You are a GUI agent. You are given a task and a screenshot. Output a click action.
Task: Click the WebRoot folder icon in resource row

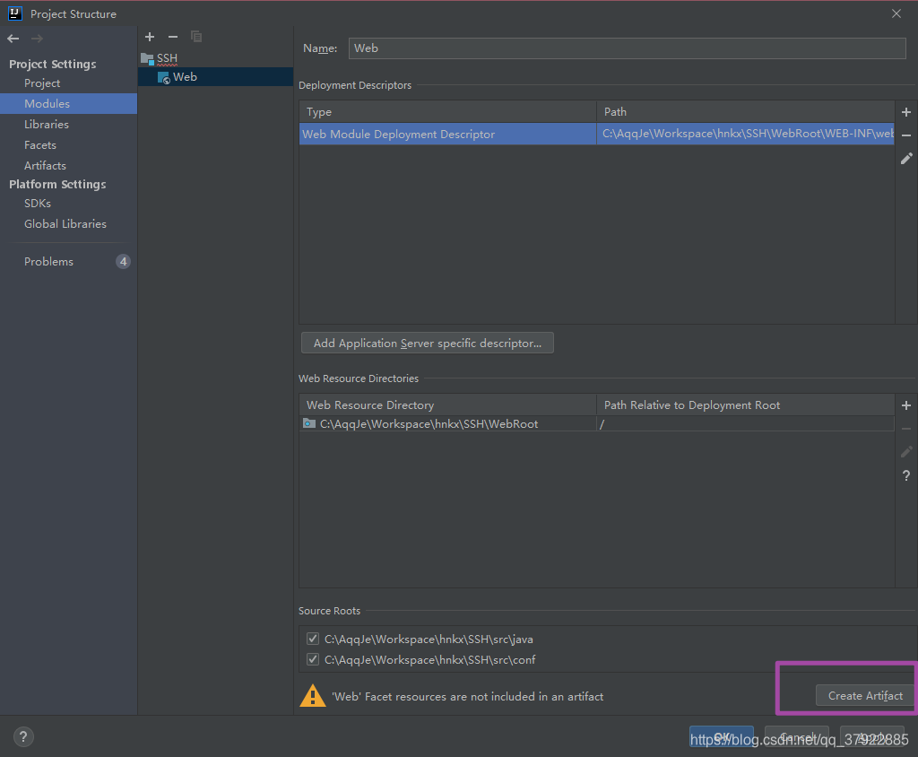click(309, 423)
